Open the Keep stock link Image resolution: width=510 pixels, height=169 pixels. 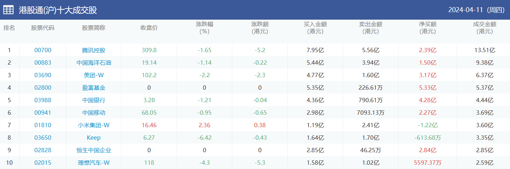point(94,138)
